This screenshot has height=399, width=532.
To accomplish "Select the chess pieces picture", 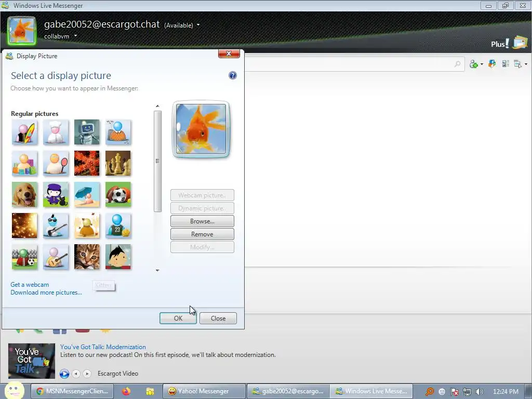I will pyautogui.click(x=118, y=163).
